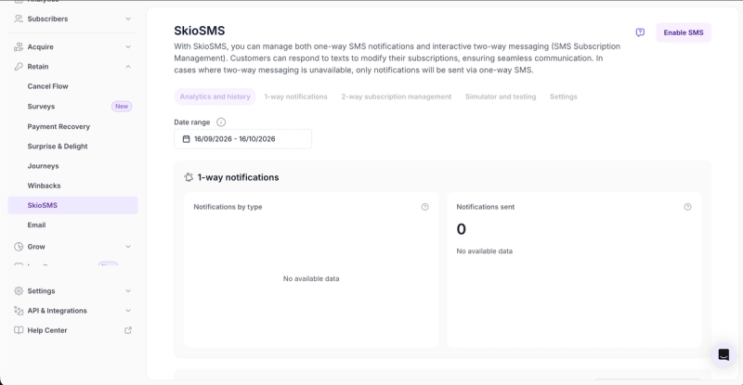This screenshot has width=743, height=385.
Task: Click the calendar icon in date field
Action: tap(187, 139)
